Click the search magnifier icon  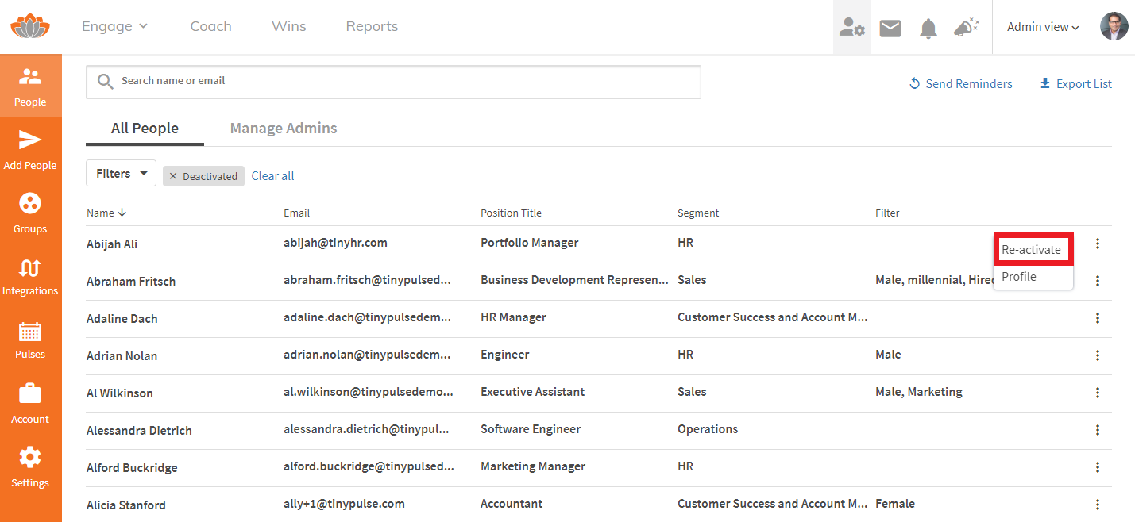point(105,82)
